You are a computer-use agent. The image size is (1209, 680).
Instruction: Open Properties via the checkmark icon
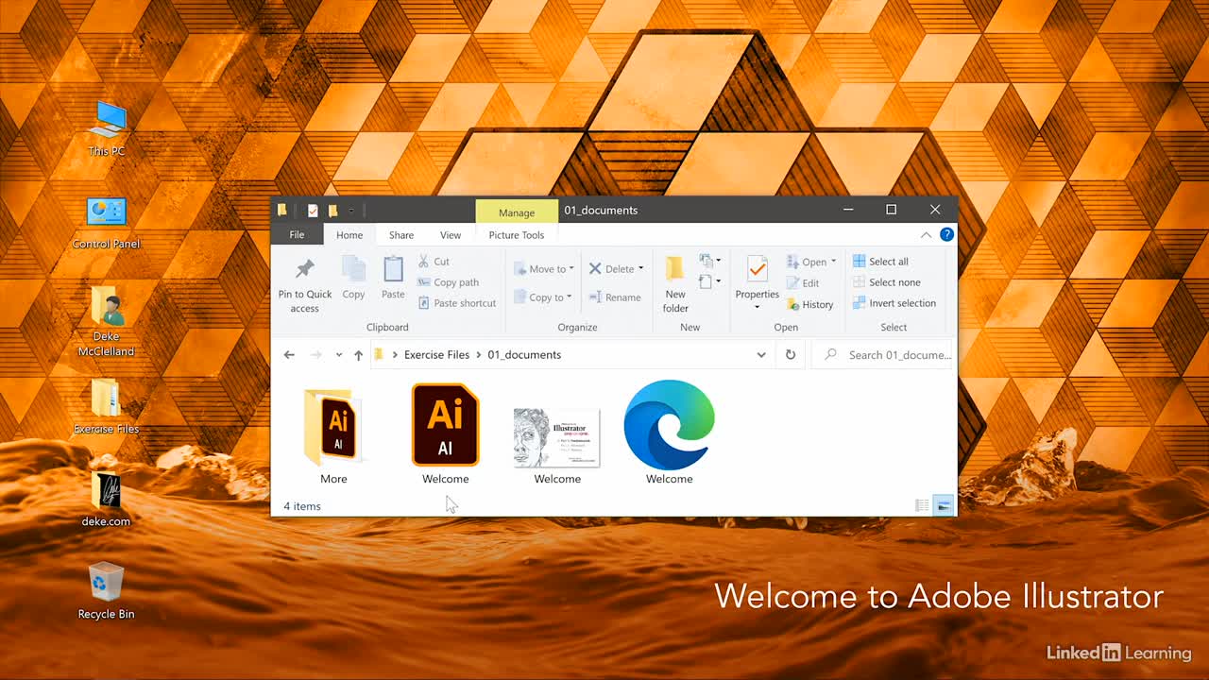click(758, 269)
